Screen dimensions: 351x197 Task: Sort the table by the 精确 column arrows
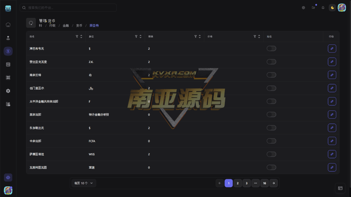(200, 36)
